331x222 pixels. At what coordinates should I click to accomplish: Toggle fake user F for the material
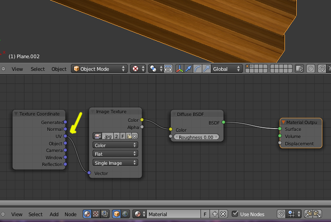[x=205, y=214]
